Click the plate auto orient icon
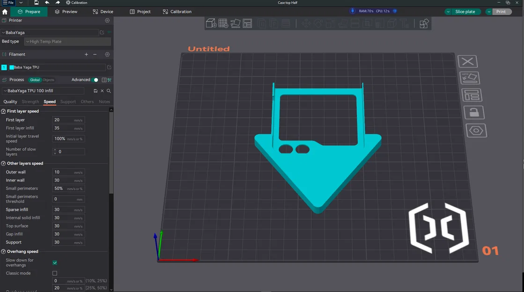Image resolution: width=524 pixels, height=292 pixels. [x=470, y=78]
